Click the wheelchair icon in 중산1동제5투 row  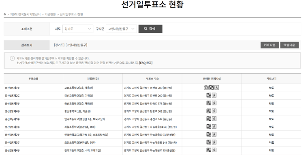[x=214, y=119]
